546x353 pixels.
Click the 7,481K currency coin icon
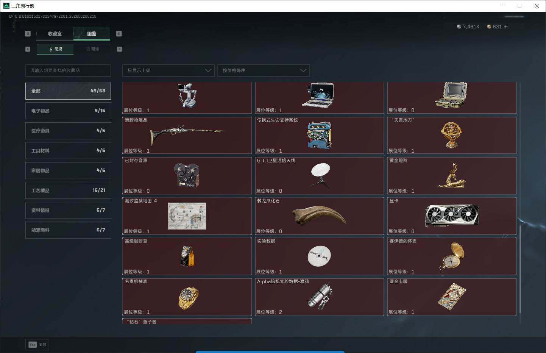(x=459, y=27)
